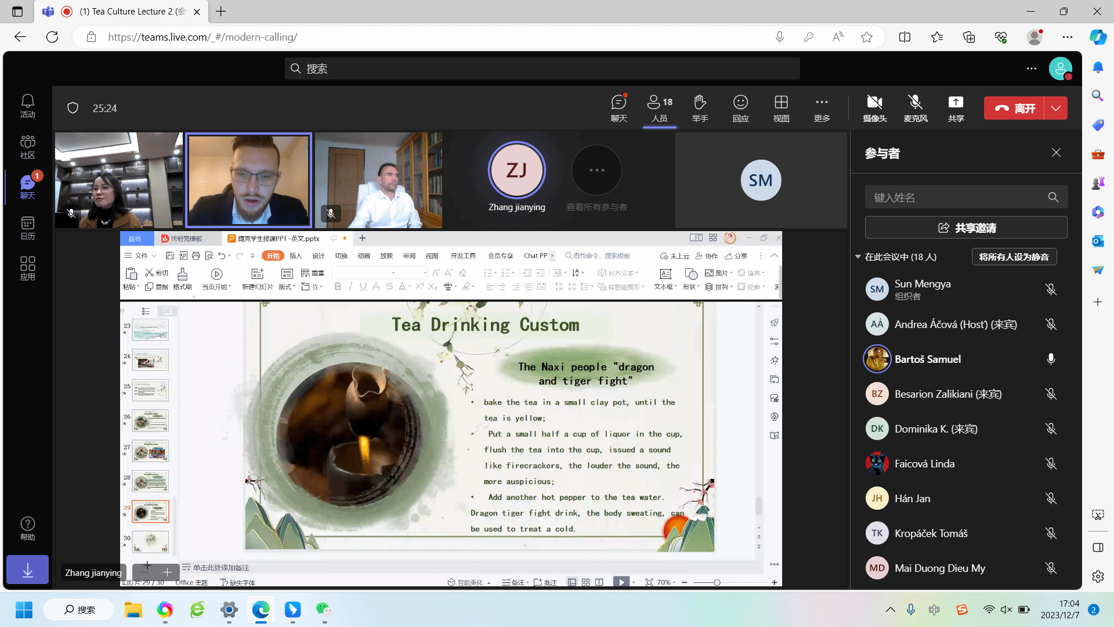Switch to the People tab

tap(659, 108)
